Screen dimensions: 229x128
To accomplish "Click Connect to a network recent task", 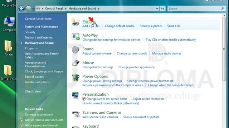I will pos(39,114).
